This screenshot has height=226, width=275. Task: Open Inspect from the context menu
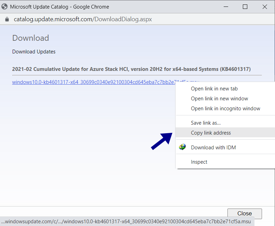point(199,162)
